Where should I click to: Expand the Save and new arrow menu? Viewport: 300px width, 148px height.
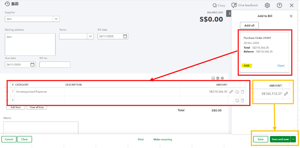293,139
